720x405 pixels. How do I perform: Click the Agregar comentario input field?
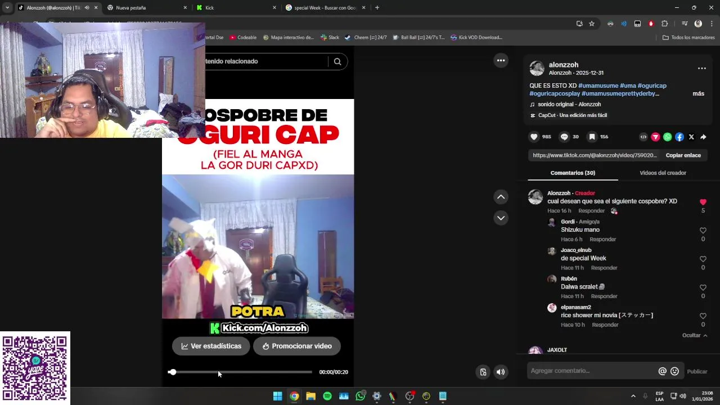(592, 371)
